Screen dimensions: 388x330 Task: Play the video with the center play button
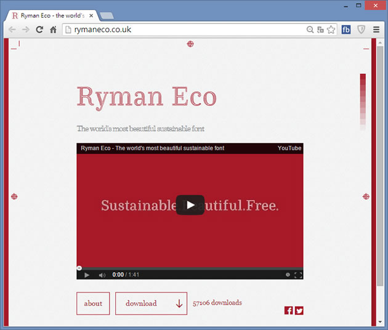click(190, 205)
